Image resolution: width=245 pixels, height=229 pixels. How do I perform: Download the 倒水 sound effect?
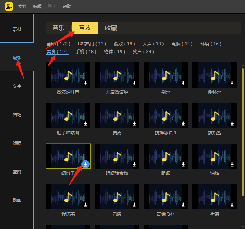pos(183,83)
